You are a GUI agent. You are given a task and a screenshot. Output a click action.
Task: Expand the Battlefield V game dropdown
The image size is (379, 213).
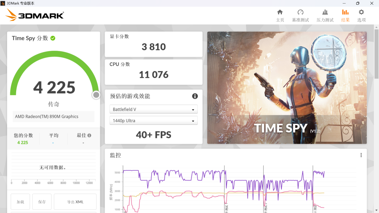click(154, 109)
